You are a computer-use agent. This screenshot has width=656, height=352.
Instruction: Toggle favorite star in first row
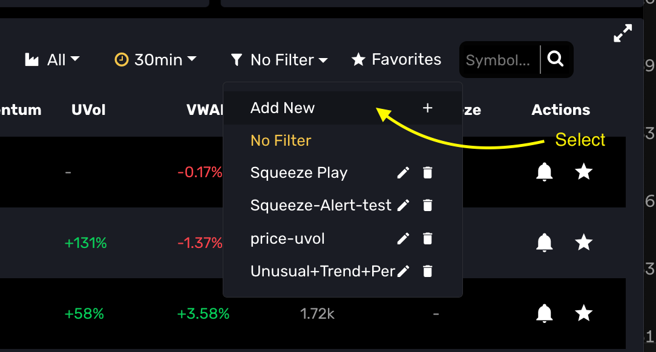point(583,172)
